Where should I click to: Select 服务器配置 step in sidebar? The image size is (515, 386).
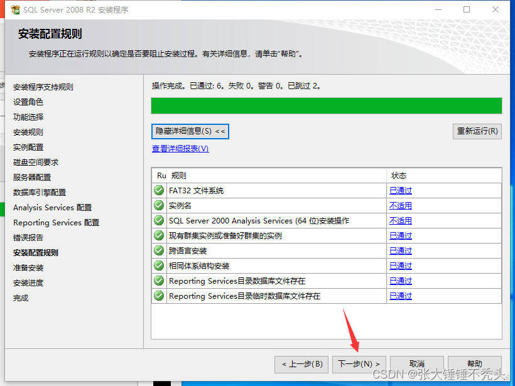[x=32, y=178]
